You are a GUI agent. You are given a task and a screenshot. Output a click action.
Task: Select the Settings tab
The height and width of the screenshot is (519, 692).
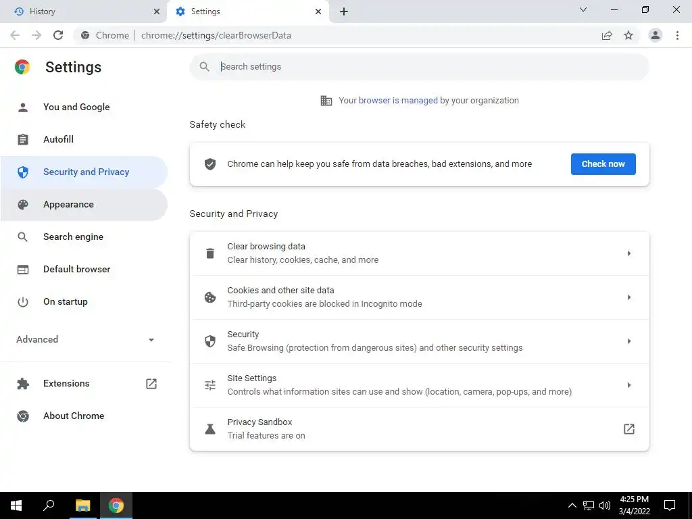247,11
